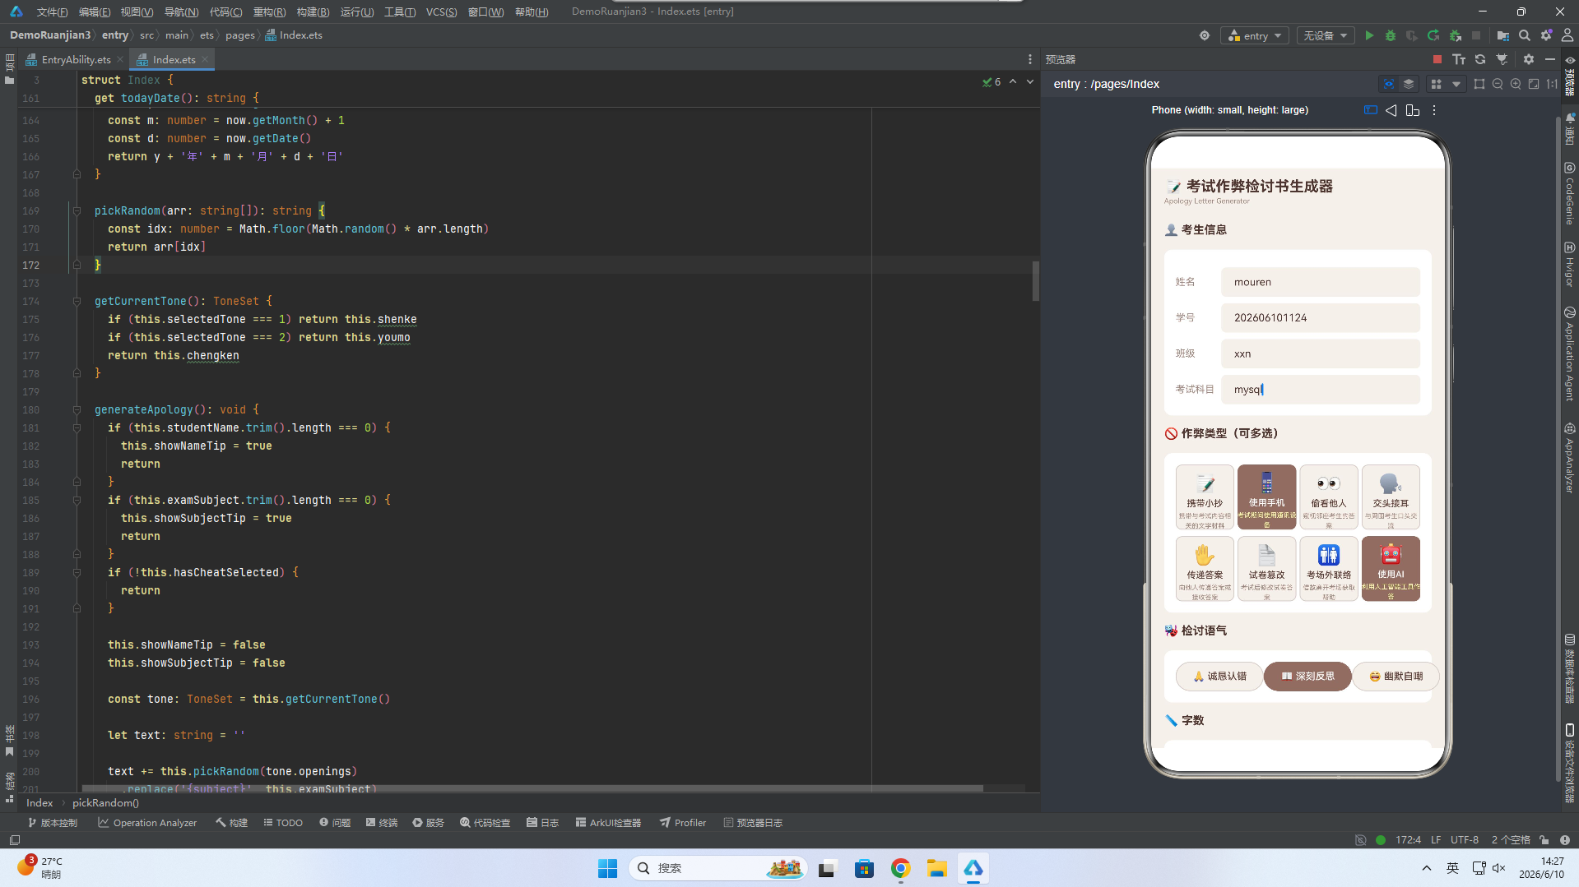This screenshot has width=1579, height=887.
Task: Fold the hasCheatSelected if-block on line 189
Action: [77, 573]
